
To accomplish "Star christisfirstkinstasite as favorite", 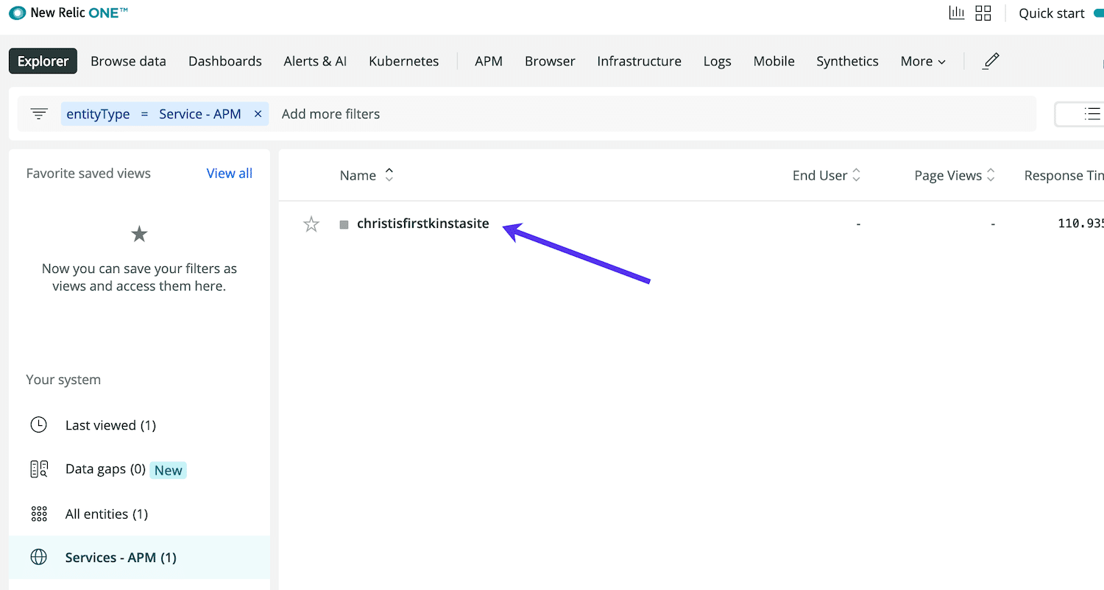I will (311, 224).
